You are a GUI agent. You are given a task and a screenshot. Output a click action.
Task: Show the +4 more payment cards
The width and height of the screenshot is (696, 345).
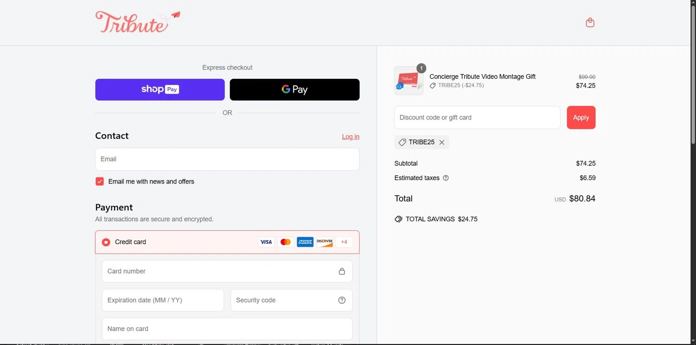pos(344,242)
